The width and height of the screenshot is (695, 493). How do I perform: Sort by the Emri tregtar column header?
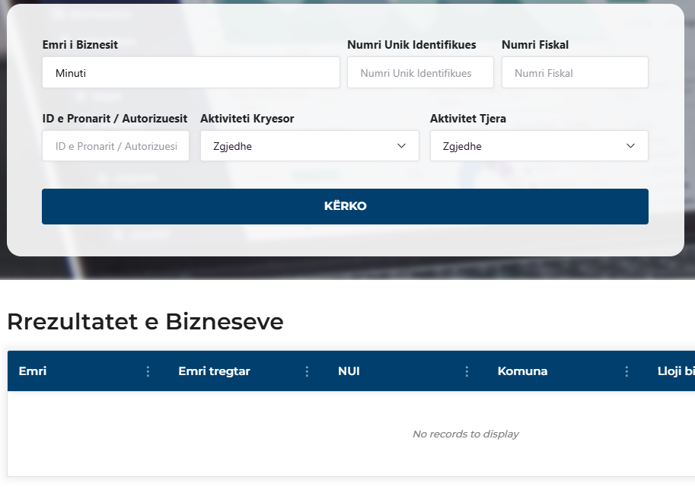click(x=214, y=371)
